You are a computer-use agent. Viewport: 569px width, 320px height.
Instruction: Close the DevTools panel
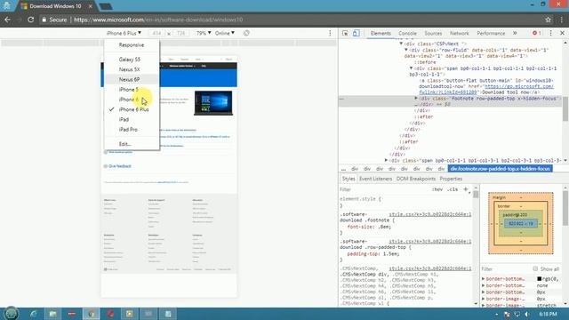[x=562, y=33]
